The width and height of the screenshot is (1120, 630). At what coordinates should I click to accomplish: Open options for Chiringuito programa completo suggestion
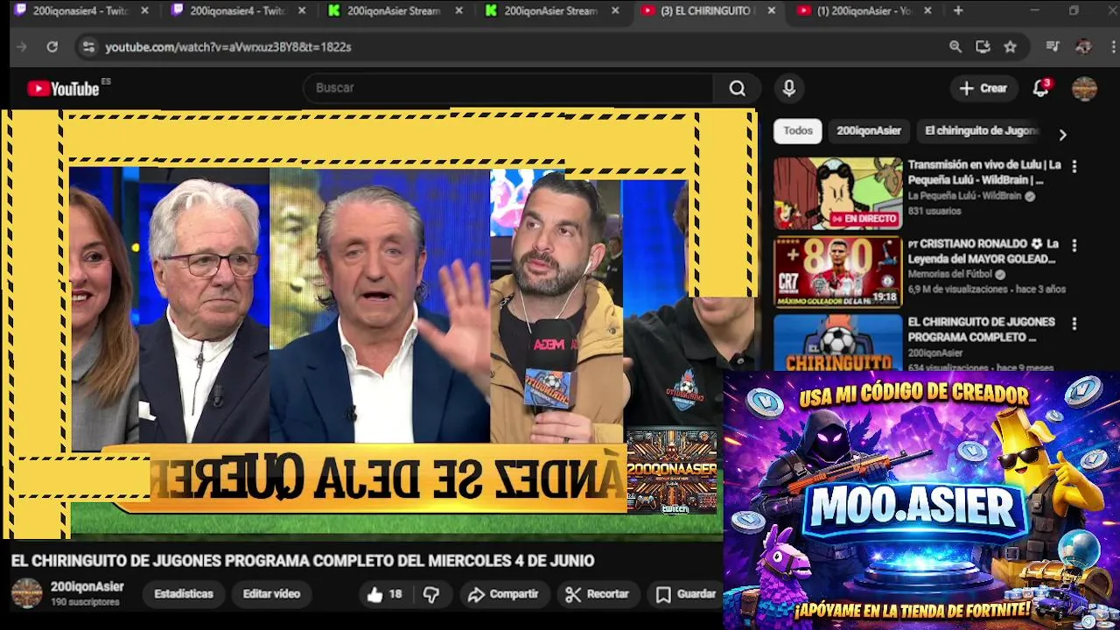(1074, 324)
